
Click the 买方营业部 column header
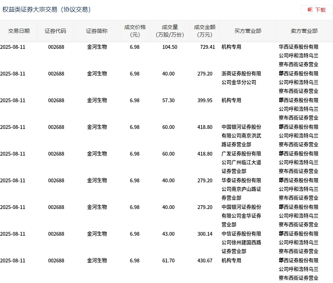click(x=247, y=31)
